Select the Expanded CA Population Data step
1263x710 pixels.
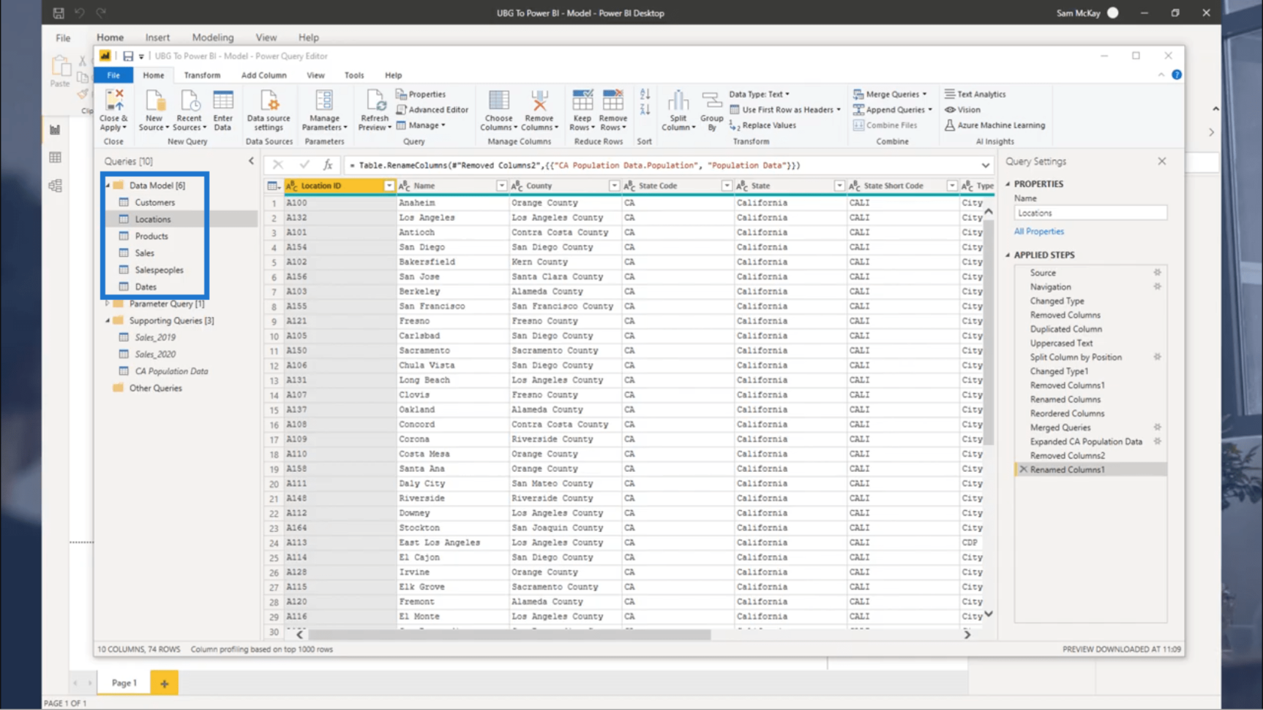coord(1086,442)
